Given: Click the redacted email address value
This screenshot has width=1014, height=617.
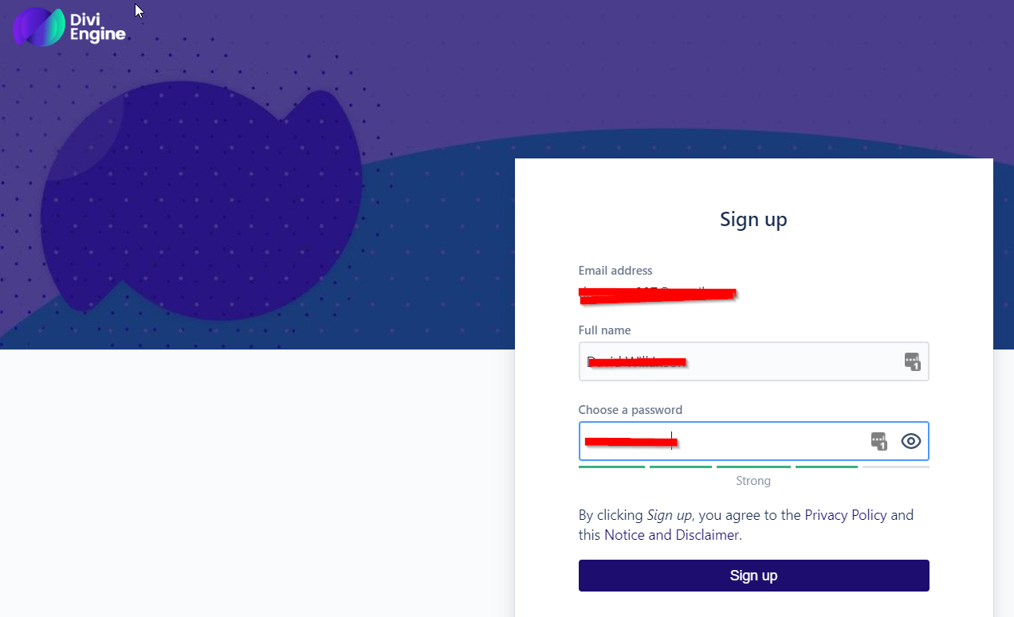Looking at the screenshot, I should (658, 294).
